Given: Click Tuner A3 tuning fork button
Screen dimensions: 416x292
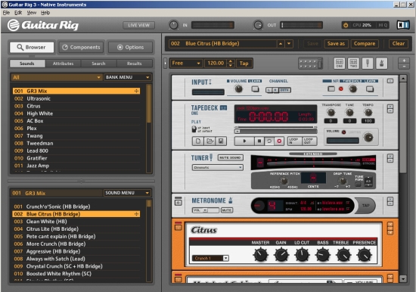Looking at the screenshot, I should click(368, 181).
